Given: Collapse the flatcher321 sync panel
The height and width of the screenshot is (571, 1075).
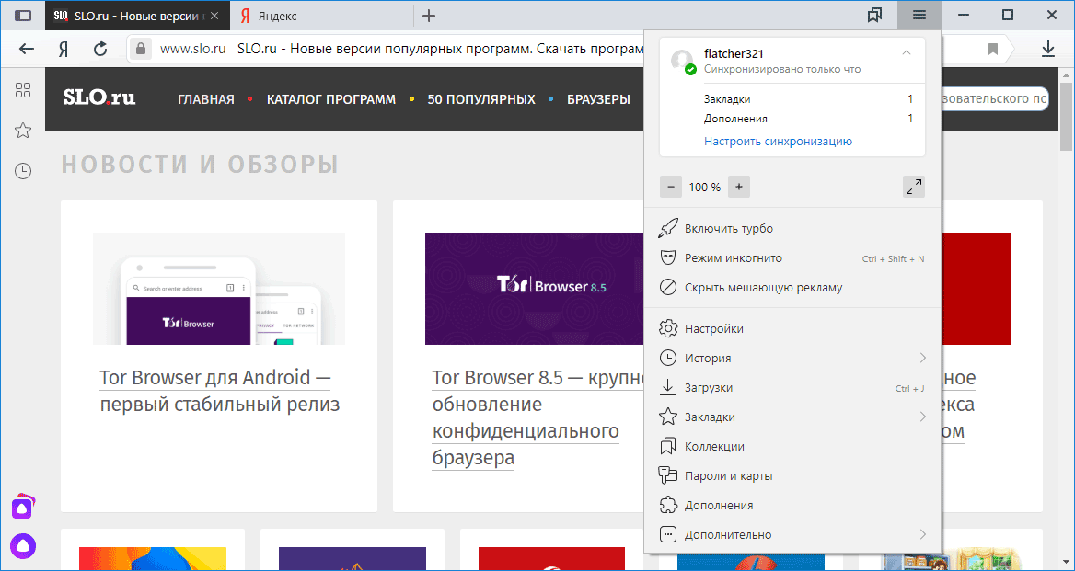Looking at the screenshot, I should point(907,53).
